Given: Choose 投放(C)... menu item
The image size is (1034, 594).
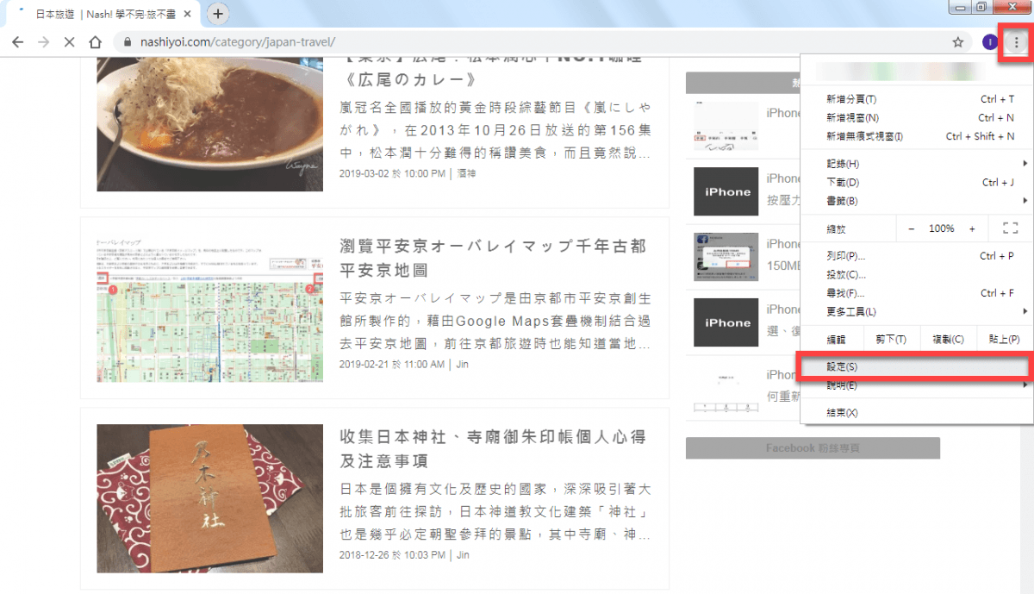Looking at the screenshot, I should pyautogui.click(x=917, y=275).
